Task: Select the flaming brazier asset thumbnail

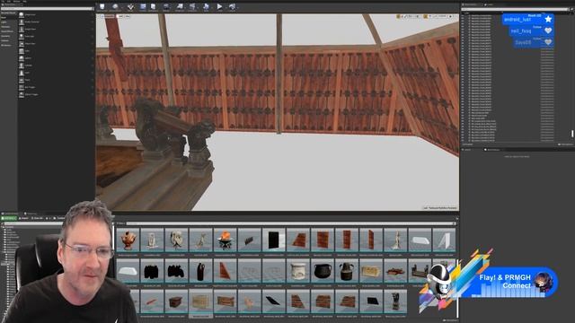Action: (226, 241)
